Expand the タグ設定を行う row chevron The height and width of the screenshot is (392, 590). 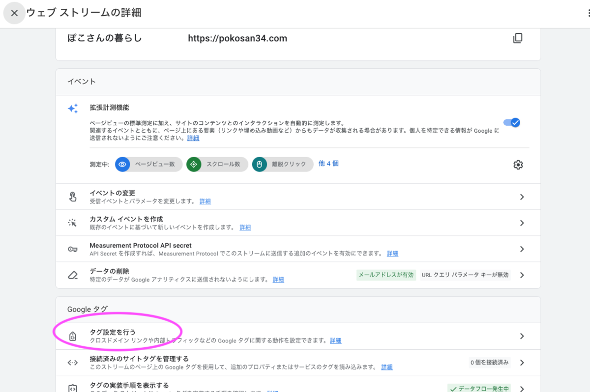[x=522, y=336]
